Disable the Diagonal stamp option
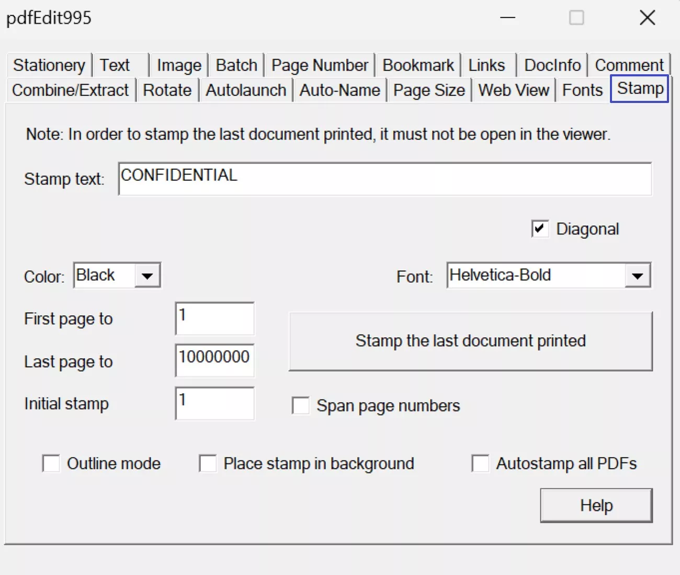 tap(540, 228)
